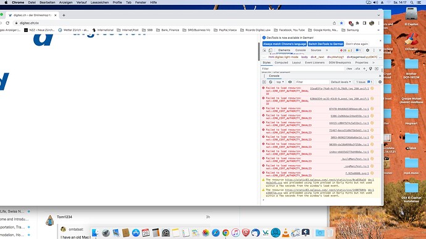
Task: Bookmark this page with star icon
Action: point(341,23)
